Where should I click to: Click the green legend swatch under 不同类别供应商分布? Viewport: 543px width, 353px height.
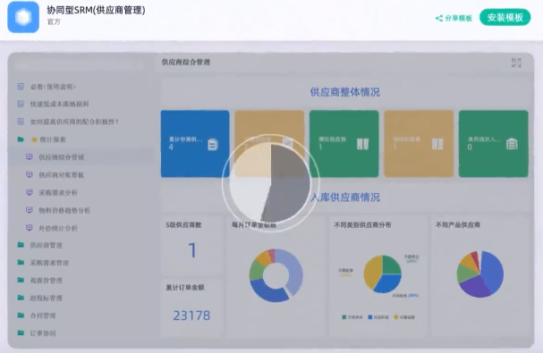pos(344,317)
